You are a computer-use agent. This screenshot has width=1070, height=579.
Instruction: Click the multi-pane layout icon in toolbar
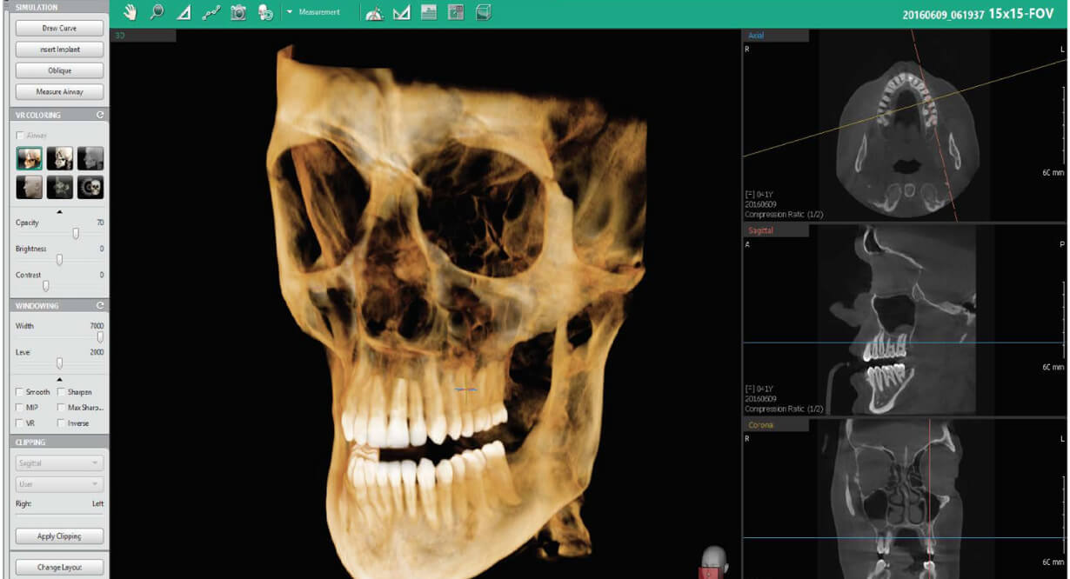click(x=456, y=12)
